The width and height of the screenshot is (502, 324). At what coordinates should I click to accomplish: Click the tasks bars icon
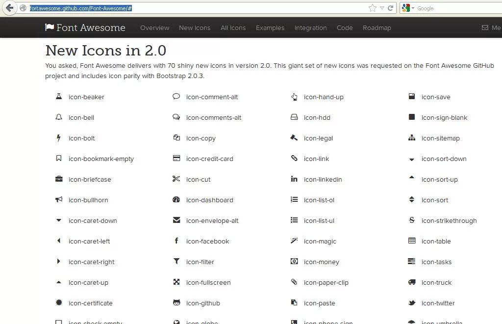[x=412, y=261]
